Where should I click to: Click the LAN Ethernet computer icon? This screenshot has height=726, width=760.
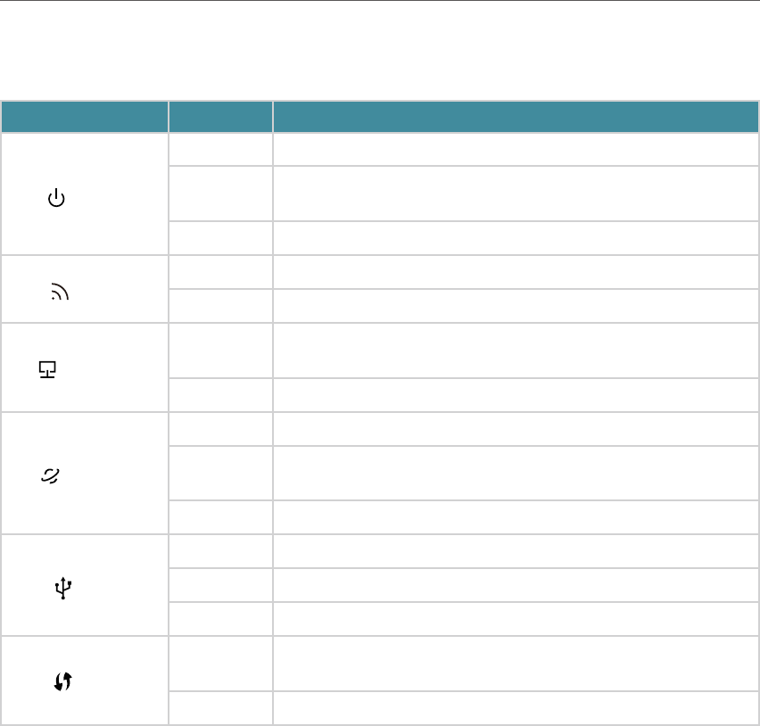[47, 369]
